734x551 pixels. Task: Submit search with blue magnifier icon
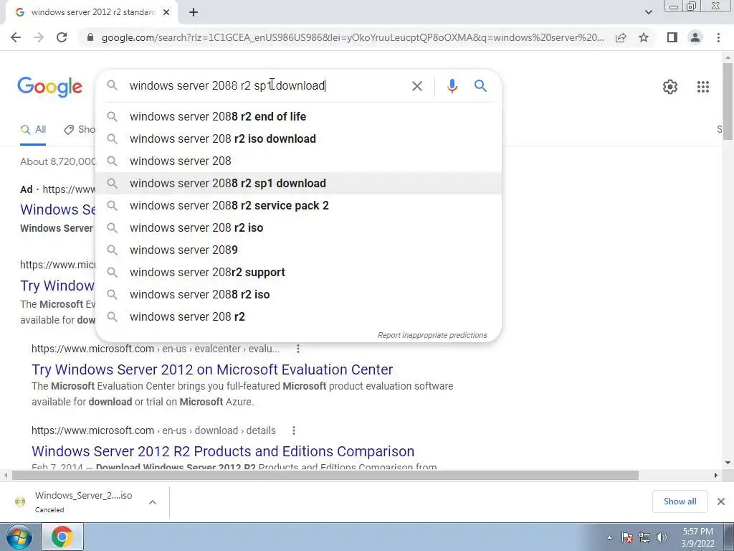click(480, 86)
